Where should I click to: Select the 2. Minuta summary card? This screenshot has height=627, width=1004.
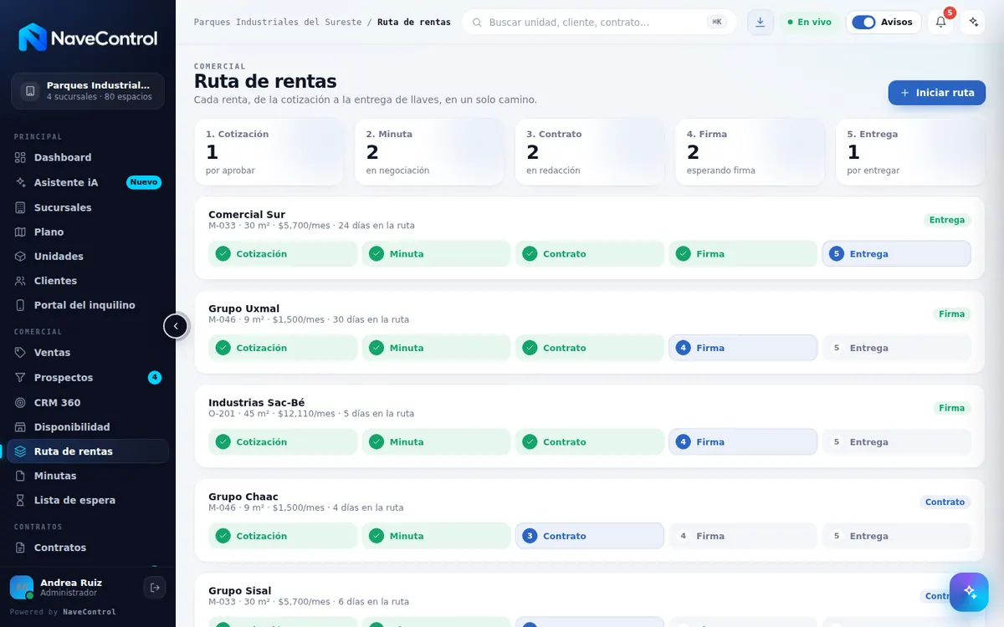pos(429,151)
